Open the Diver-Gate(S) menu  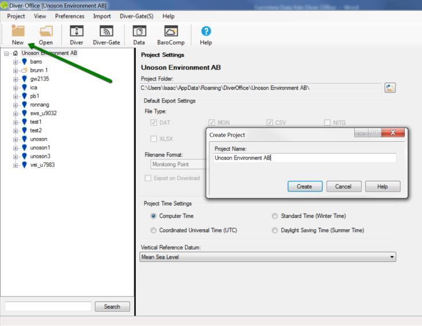[x=136, y=17]
